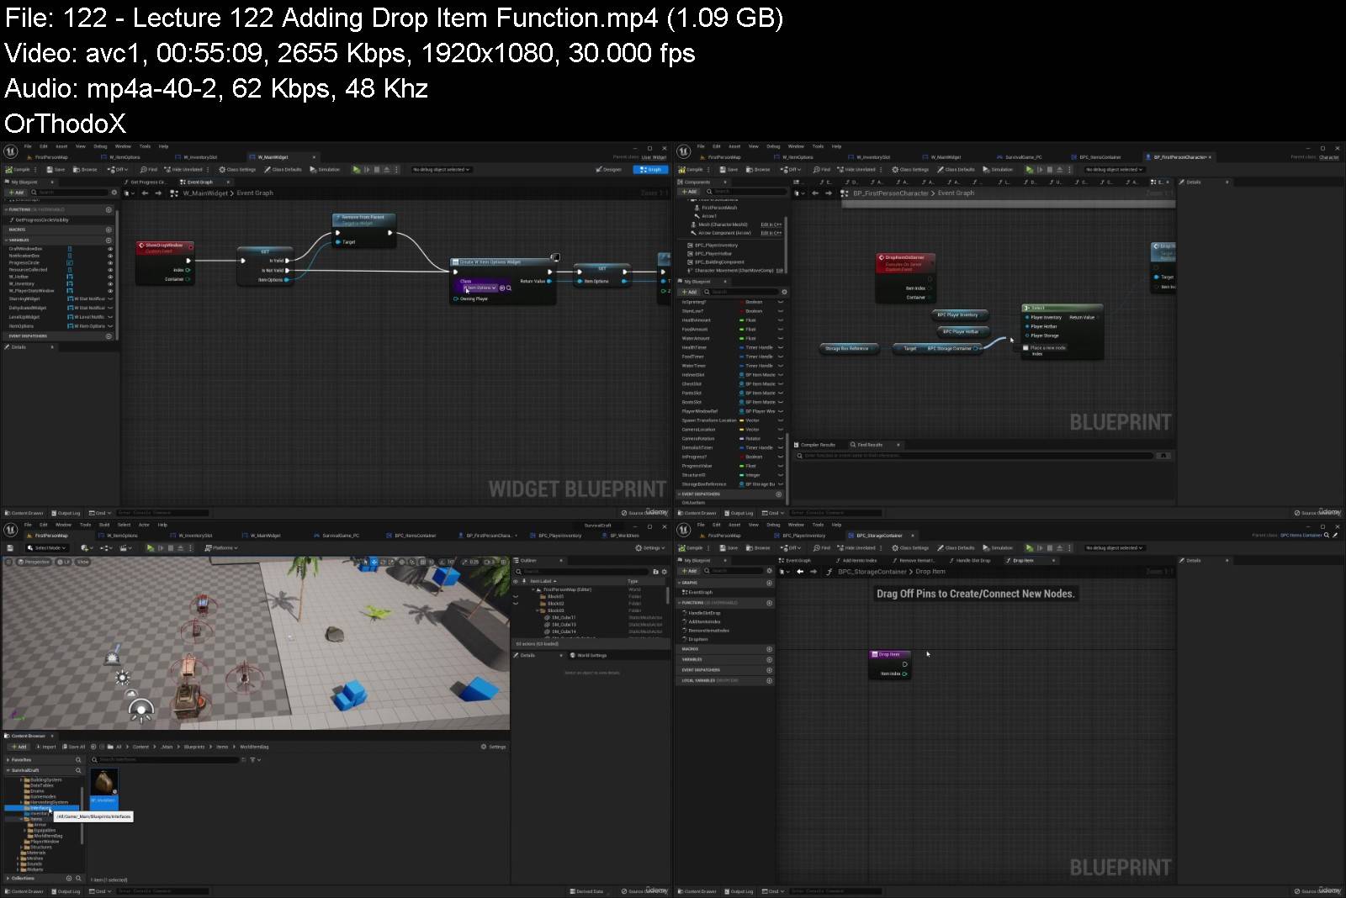Open Content Browser Settings gear
Viewport: 1346px width, 898px height.
[x=493, y=747]
